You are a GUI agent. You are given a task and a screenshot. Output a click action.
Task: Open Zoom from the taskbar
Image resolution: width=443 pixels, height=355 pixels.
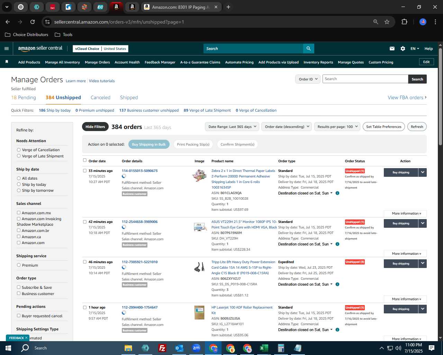[x=196, y=348]
